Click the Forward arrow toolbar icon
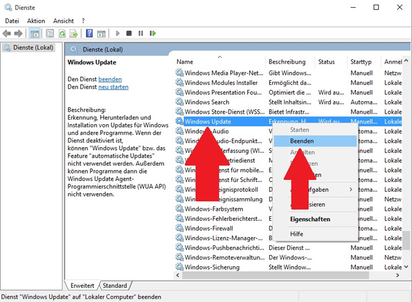The height and width of the screenshot is (302, 412). tap(18, 34)
